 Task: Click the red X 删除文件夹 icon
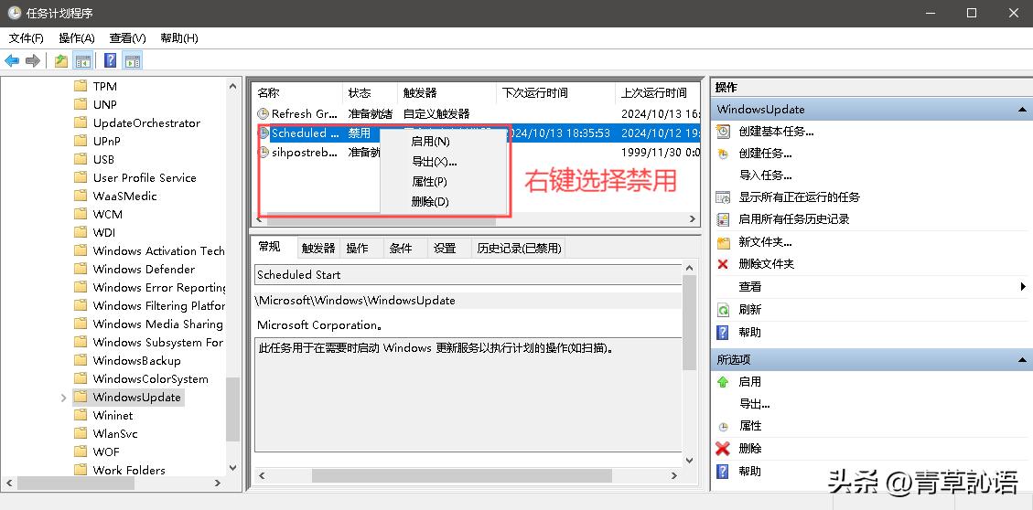click(x=724, y=264)
